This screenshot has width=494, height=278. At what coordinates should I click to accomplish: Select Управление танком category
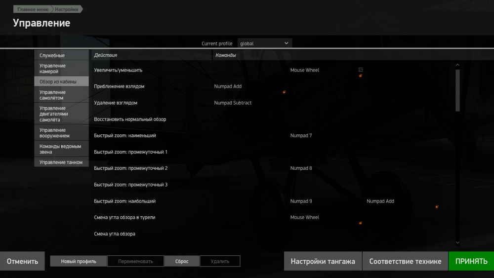[61, 162]
